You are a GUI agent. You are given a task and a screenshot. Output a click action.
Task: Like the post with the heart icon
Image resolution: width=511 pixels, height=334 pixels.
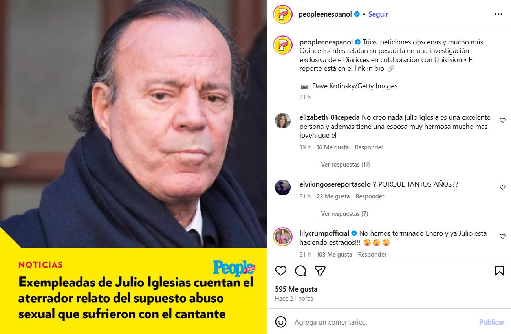pos(280,271)
